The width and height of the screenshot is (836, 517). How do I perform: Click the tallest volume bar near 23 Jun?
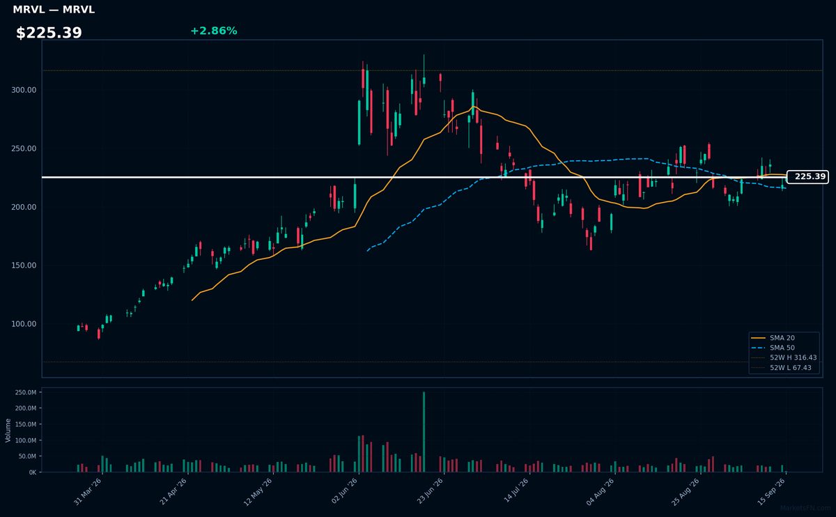[x=424, y=432]
